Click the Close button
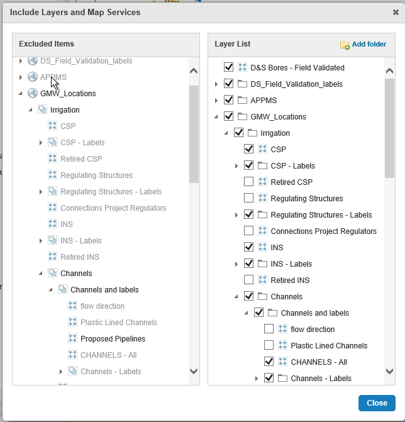The height and width of the screenshot is (422, 405). pos(377,403)
